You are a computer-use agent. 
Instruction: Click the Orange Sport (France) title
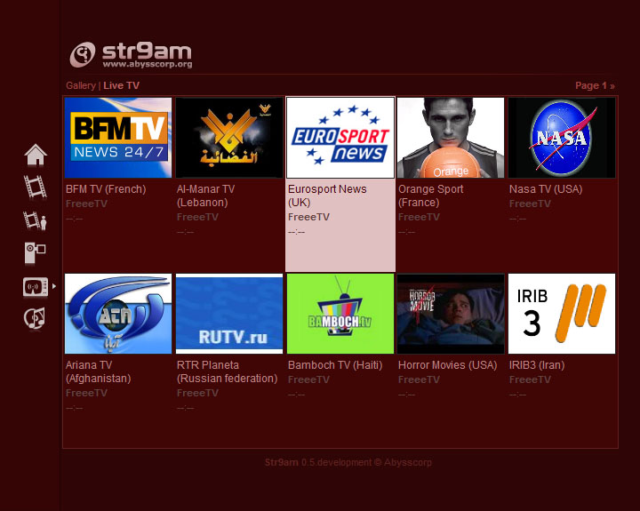430,196
